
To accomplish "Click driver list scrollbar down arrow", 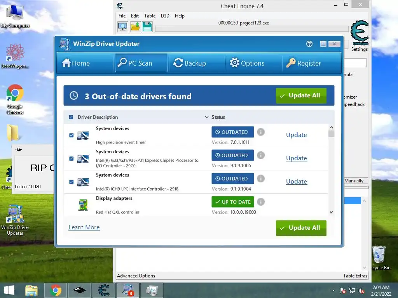I will point(331,212).
